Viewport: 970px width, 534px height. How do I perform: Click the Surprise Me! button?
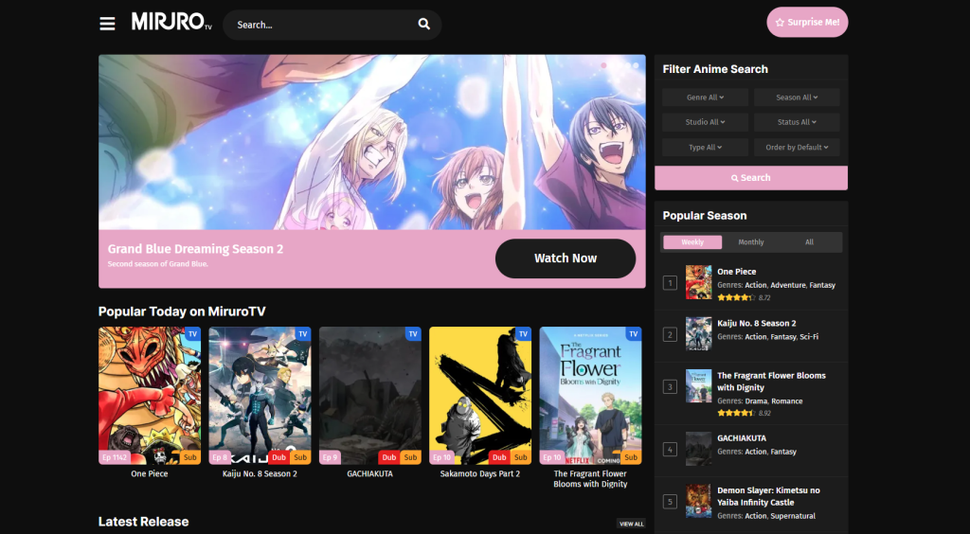click(807, 23)
